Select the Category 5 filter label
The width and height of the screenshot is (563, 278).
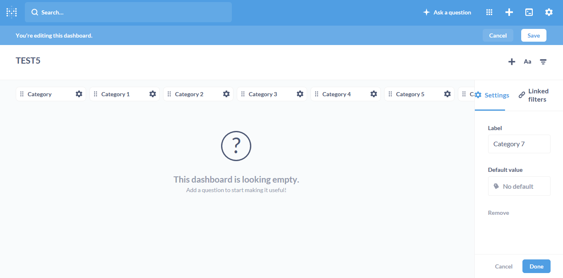tap(410, 94)
